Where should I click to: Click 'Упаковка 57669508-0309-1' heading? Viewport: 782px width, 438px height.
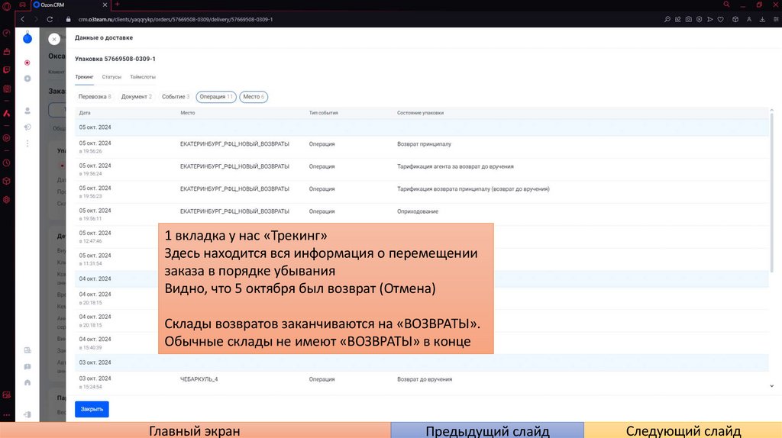(x=115, y=59)
